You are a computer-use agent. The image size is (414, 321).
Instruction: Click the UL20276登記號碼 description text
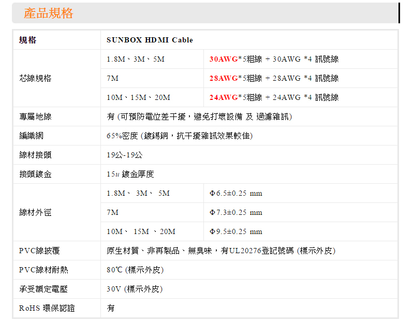pos(221,251)
